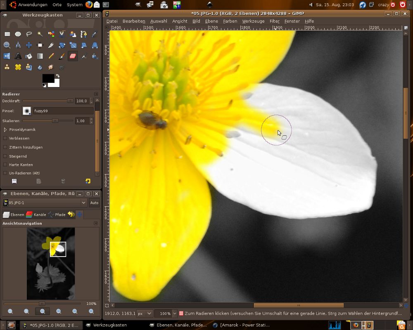Select the Text tool
413x330 pixels.
(18, 56)
